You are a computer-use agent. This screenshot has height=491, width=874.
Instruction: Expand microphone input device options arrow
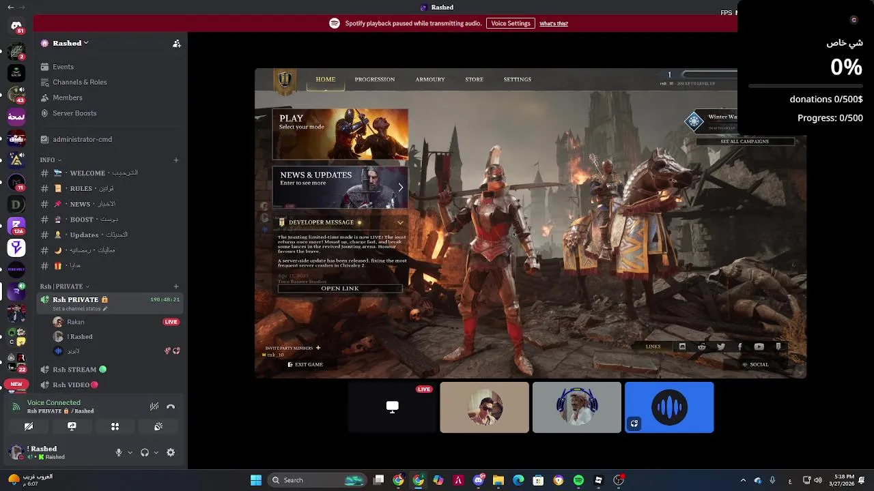pos(130,452)
